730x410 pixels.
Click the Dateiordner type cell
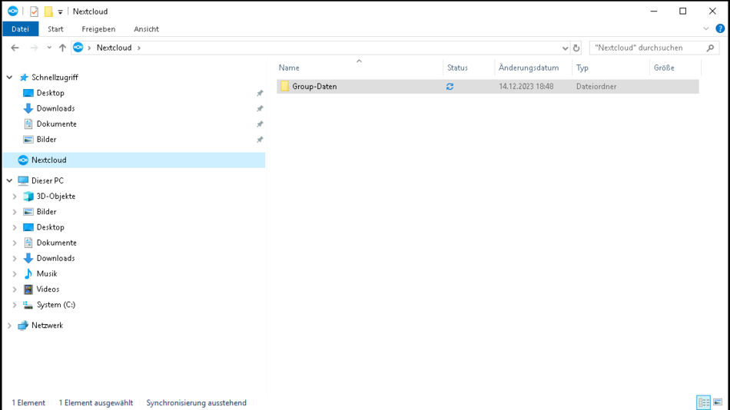(x=596, y=87)
